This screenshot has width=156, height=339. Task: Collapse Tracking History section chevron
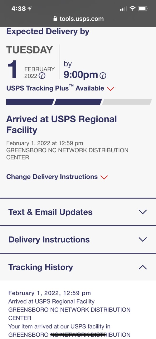tap(143, 267)
